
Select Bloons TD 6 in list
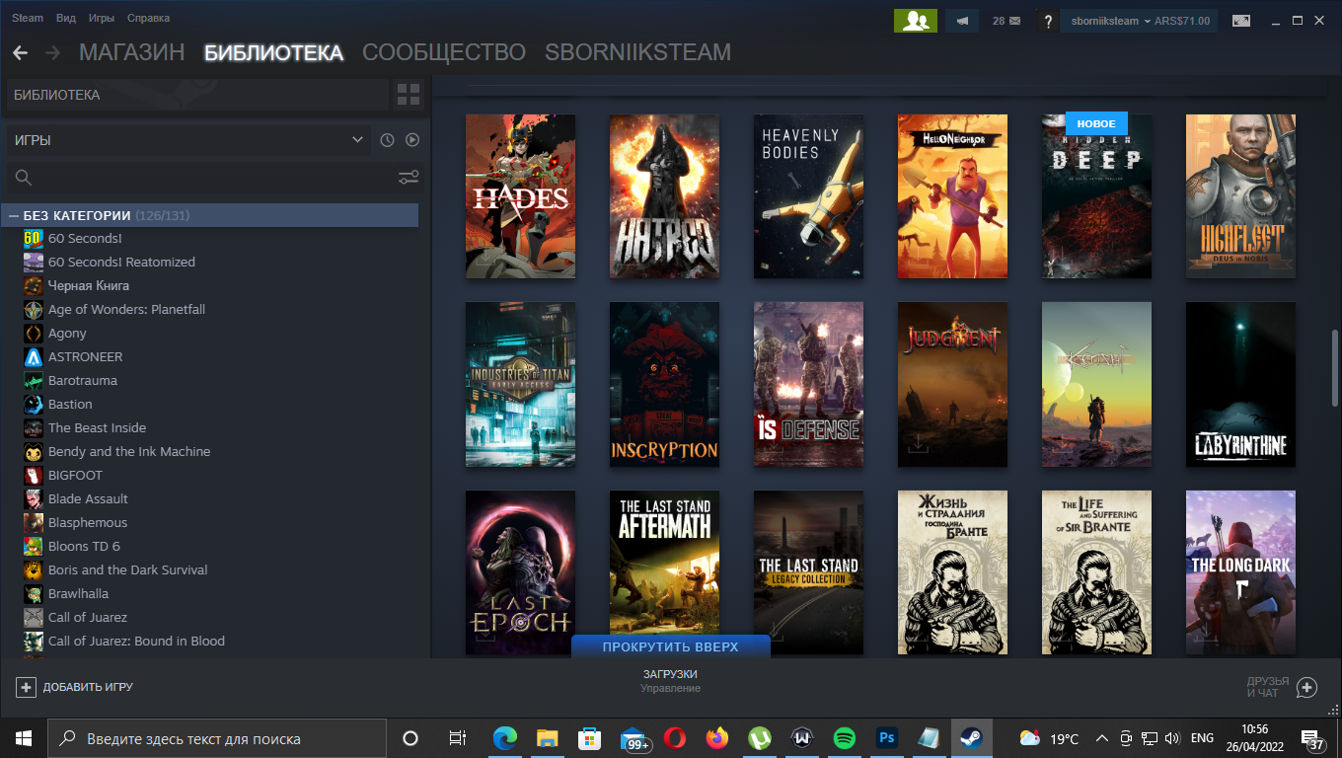click(84, 546)
